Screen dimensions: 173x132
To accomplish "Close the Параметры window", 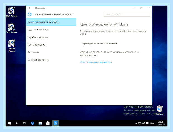I will 148,8.
